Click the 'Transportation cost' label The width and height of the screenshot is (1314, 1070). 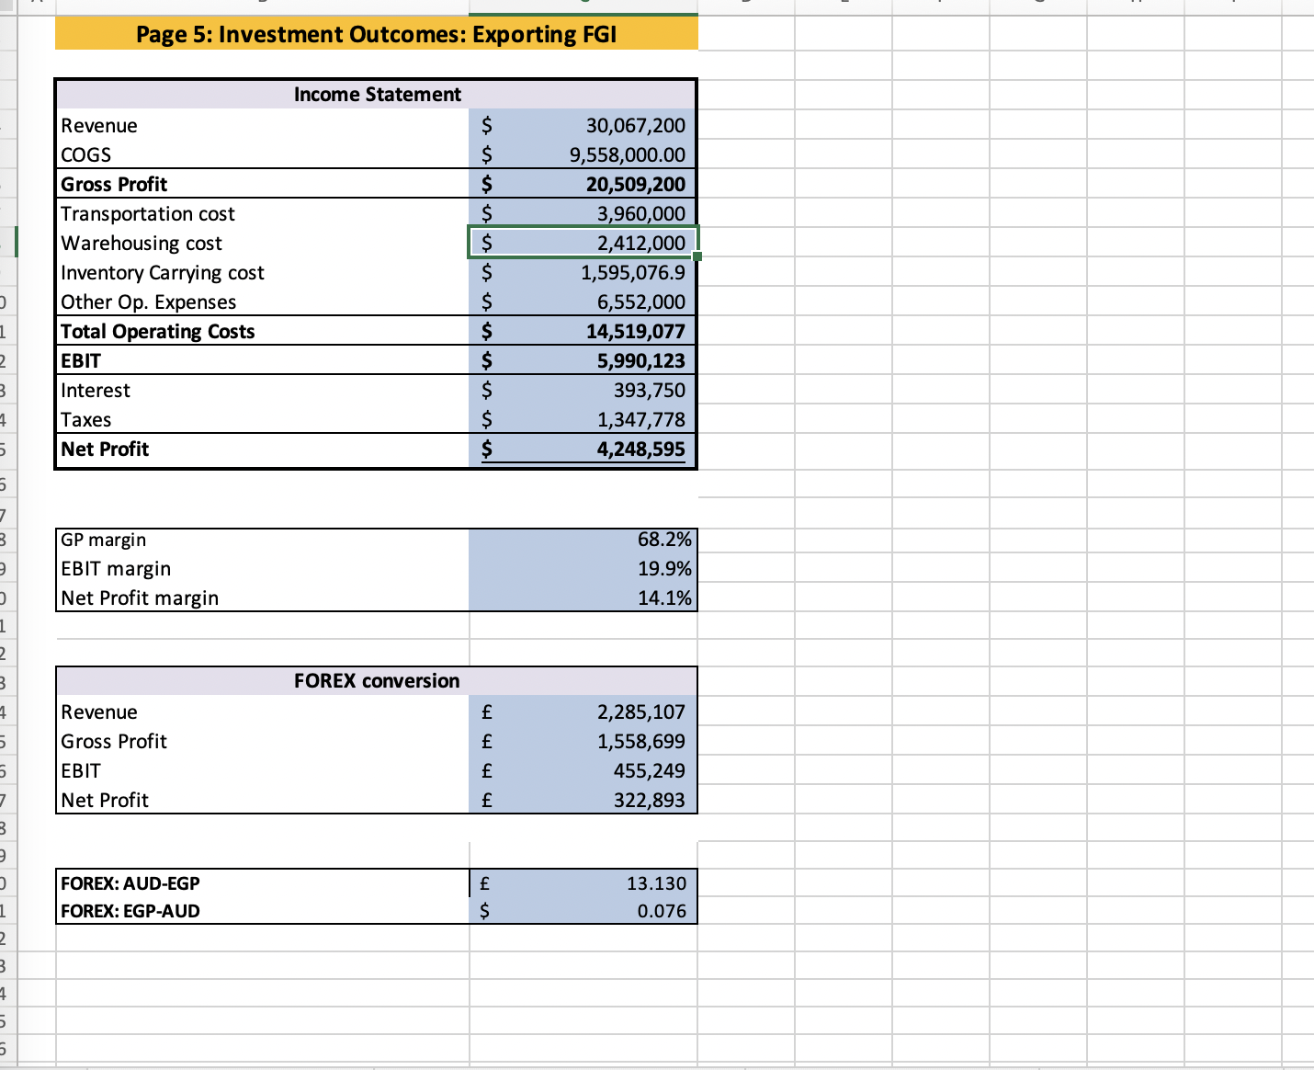(x=148, y=214)
